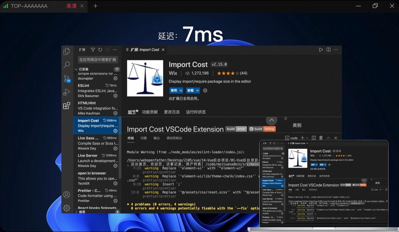
Task: Click the build error badge
Action: [x=236, y=129]
